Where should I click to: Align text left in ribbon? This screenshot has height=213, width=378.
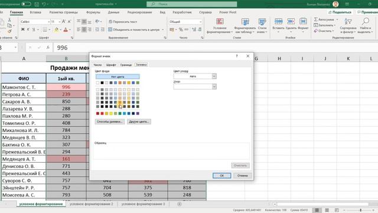tap(79, 30)
